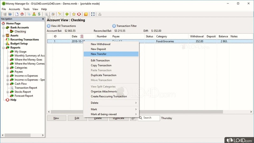Screen dimensions: 254x143
Task: Expand the Income vs Expenses node
Action: [x=8, y=76]
